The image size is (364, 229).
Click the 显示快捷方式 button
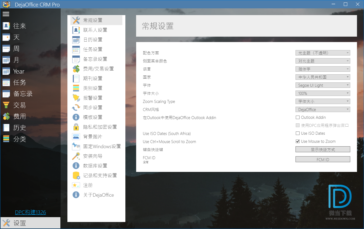pyautogui.click(x=323, y=149)
